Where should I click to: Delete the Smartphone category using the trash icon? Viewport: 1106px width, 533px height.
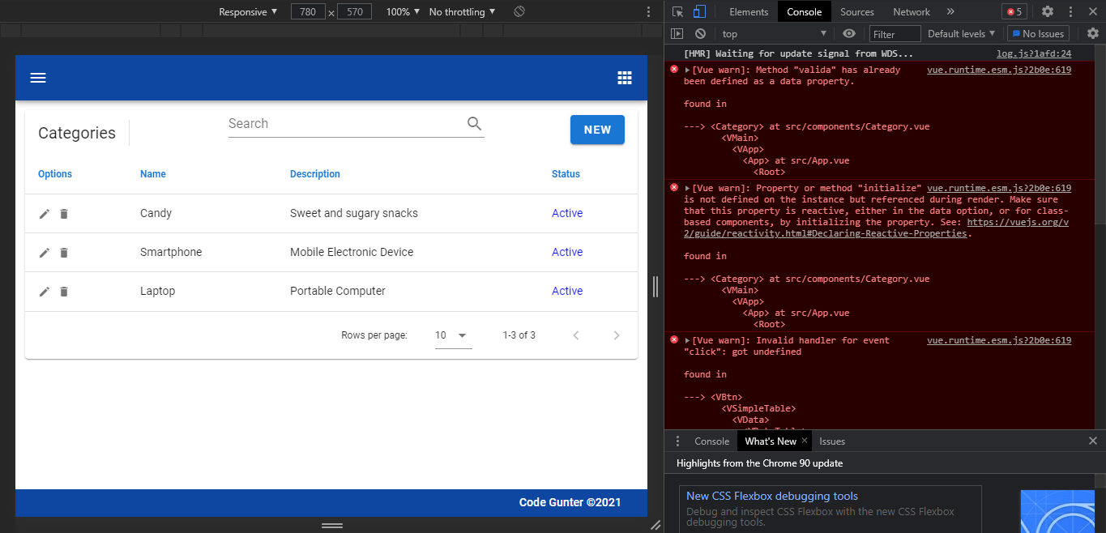point(64,252)
